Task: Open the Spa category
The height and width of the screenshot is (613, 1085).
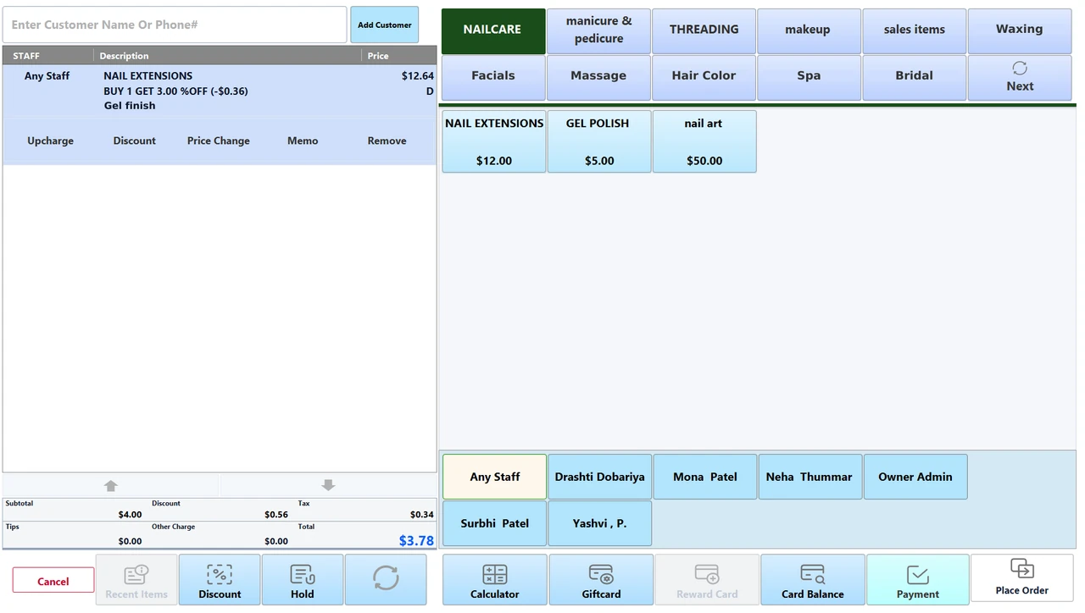Action: click(x=809, y=77)
